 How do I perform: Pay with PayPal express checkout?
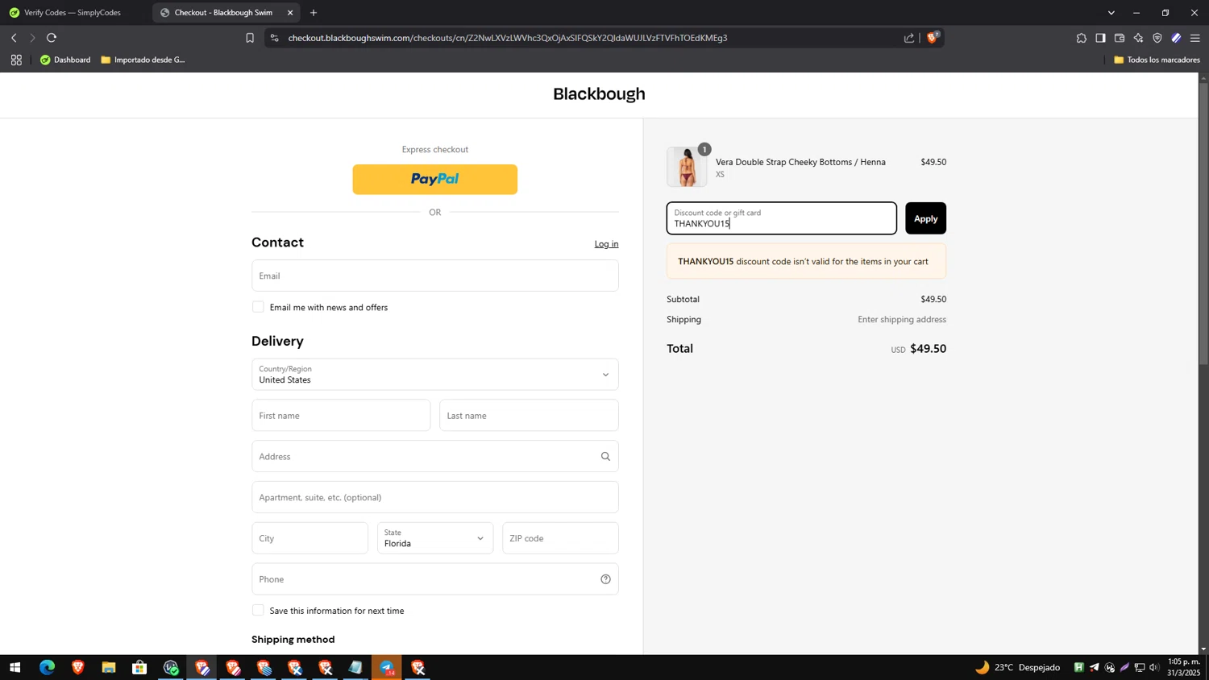click(x=435, y=180)
